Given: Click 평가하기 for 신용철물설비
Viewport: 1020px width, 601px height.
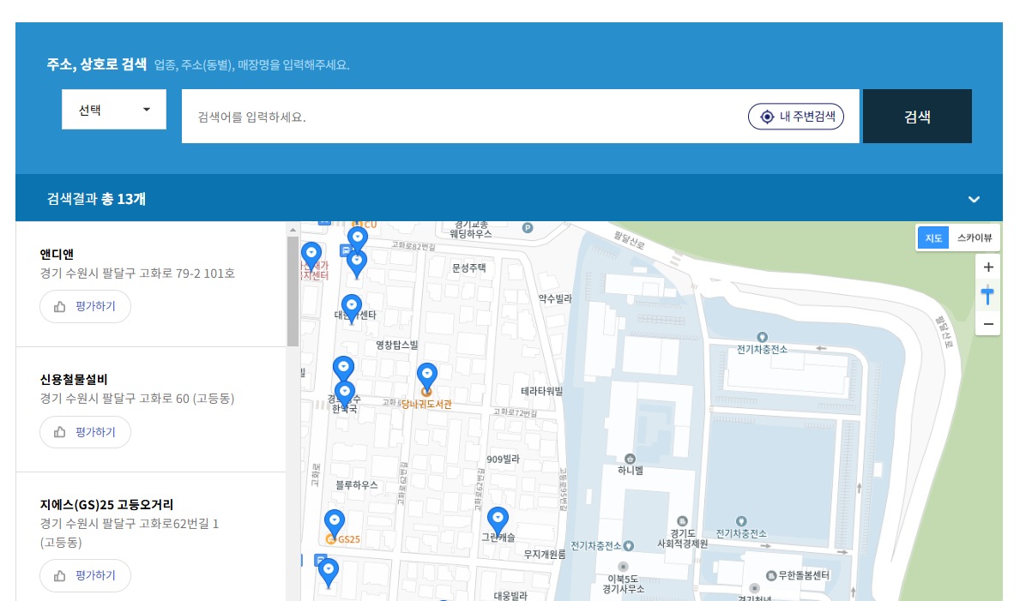Looking at the screenshot, I should click(x=85, y=431).
